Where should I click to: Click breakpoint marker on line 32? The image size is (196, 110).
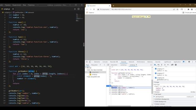click(x=109, y=86)
